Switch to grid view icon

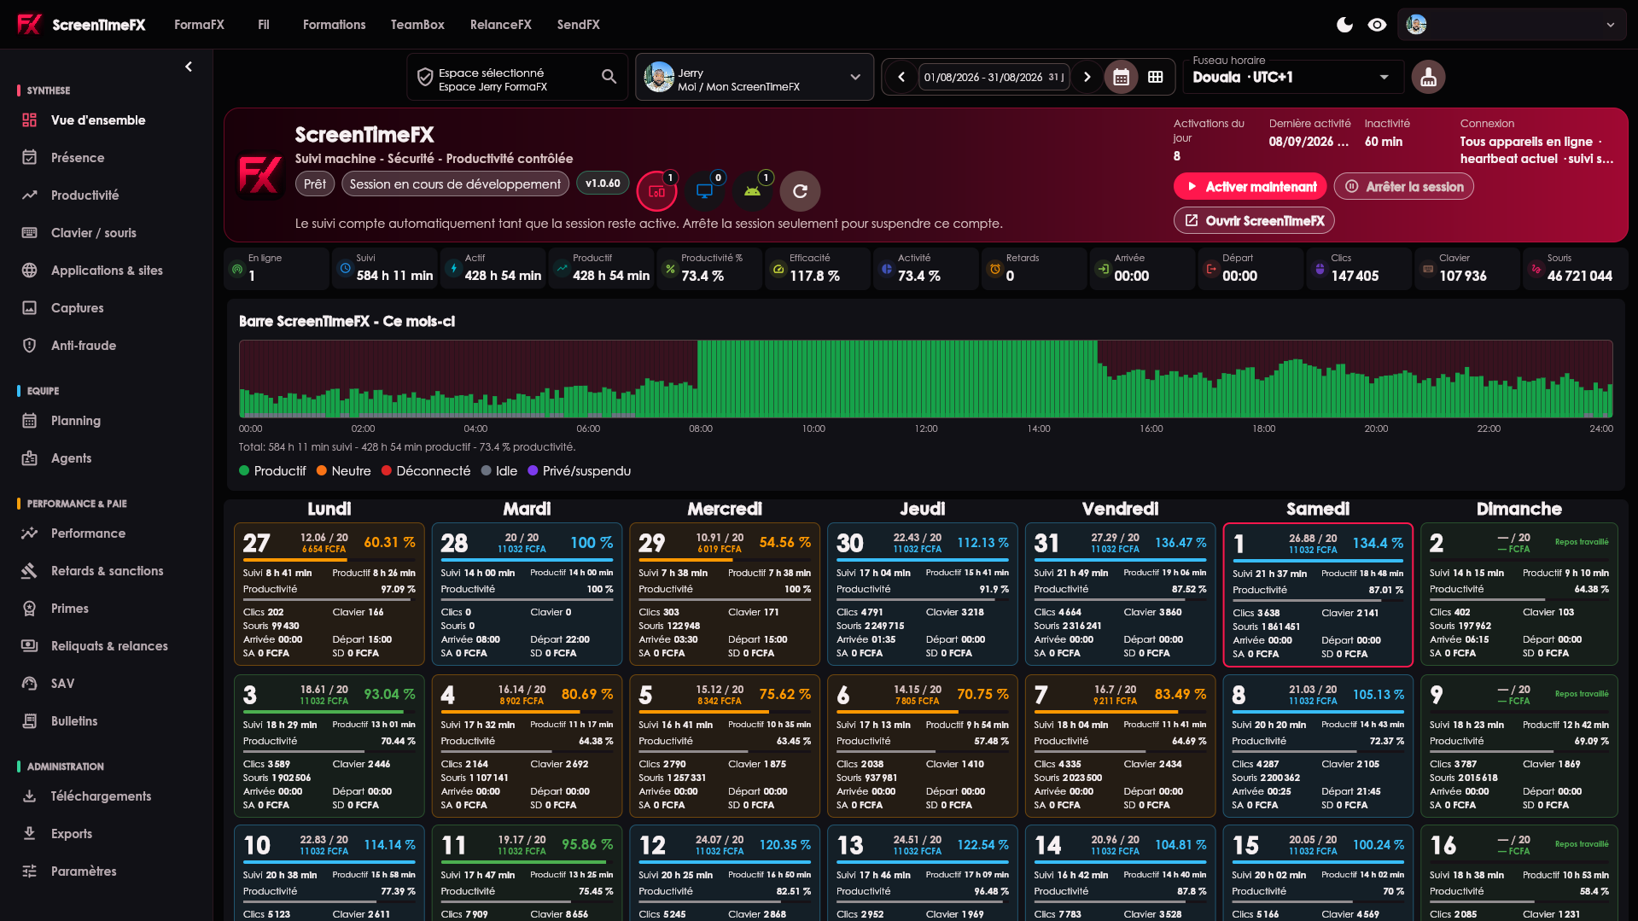[1155, 77]
